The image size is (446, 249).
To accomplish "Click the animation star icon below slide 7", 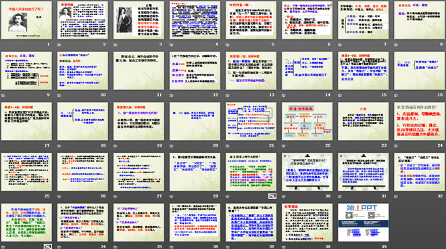I will point(340,45).
